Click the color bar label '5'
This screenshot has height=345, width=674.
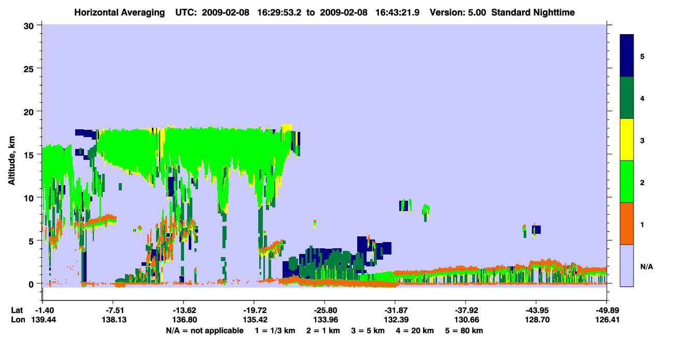[642, 56]
